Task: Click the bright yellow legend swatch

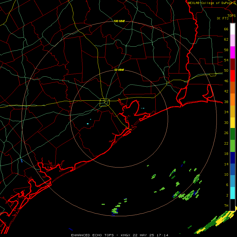Action: (x=233, y=123)
